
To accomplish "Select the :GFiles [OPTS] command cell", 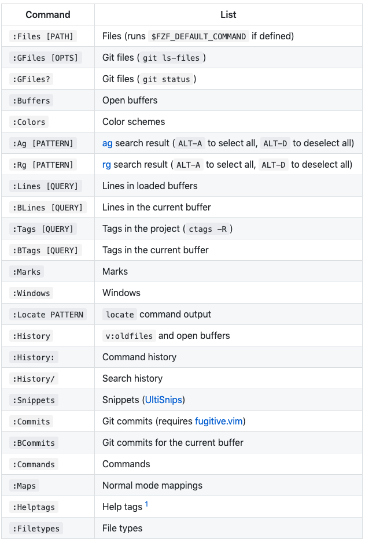I will [x=45, y=58].
